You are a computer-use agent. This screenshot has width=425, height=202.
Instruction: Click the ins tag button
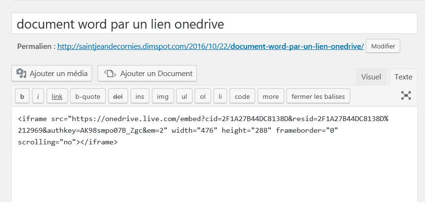coord(140,96)
